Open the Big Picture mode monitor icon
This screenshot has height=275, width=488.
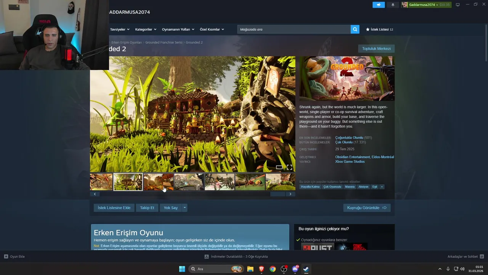[x=458, y=5]
